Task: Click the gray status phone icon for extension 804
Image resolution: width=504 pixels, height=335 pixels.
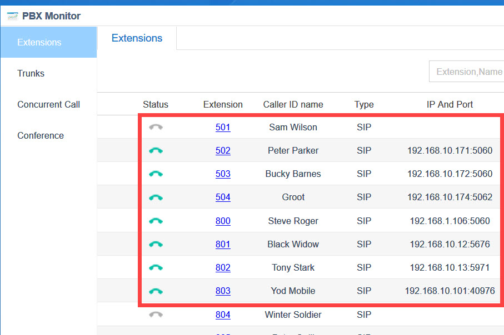Action: (156, 314)
